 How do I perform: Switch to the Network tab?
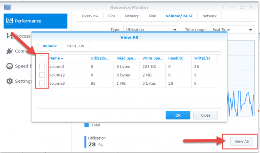click(x=209, y=16)
